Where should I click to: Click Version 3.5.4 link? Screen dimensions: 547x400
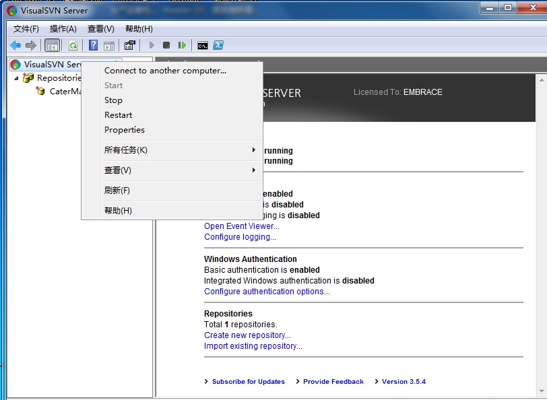pyautogui.click(x=404, y=382)
